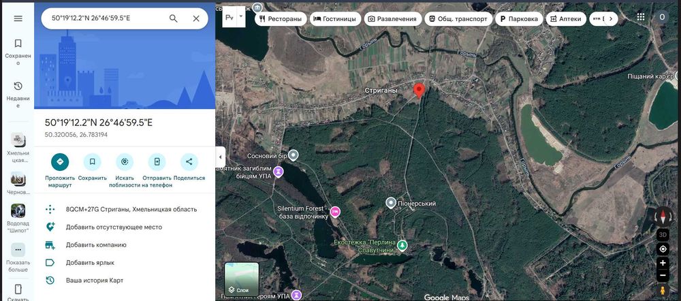Click the show my location button
This screenshot has width=681, height=301.
(x=663, y=249)
